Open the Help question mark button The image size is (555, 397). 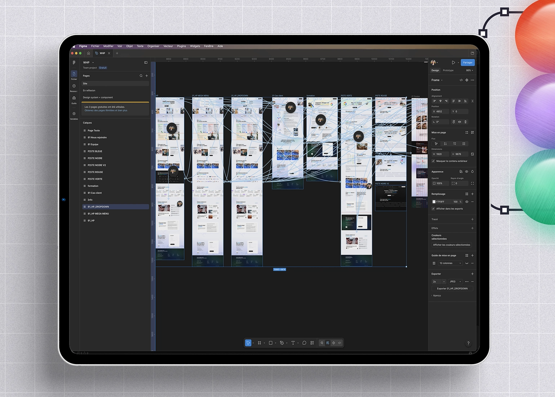(469, 343)
